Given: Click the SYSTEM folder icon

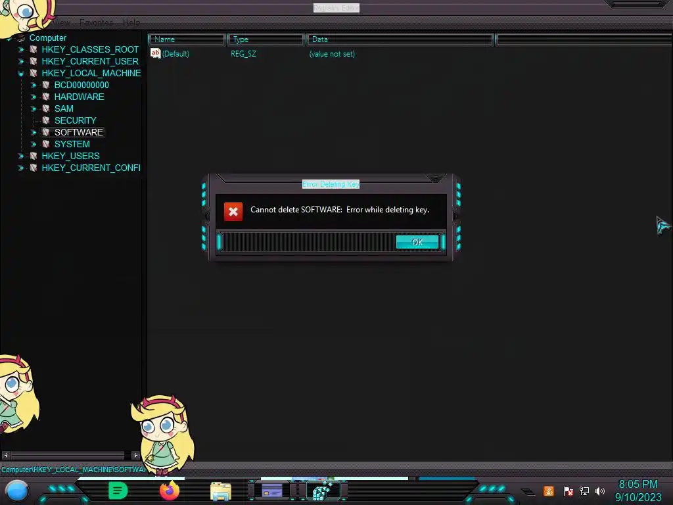Looking at the screenshot, I should (45, 144).
